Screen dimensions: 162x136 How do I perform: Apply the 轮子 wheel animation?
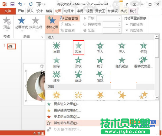100,62
